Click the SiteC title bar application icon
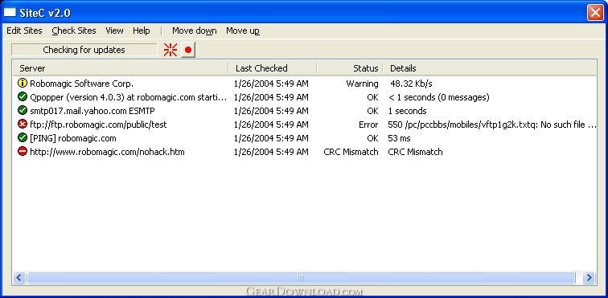 pyautogui.click(x=10, y=13)
